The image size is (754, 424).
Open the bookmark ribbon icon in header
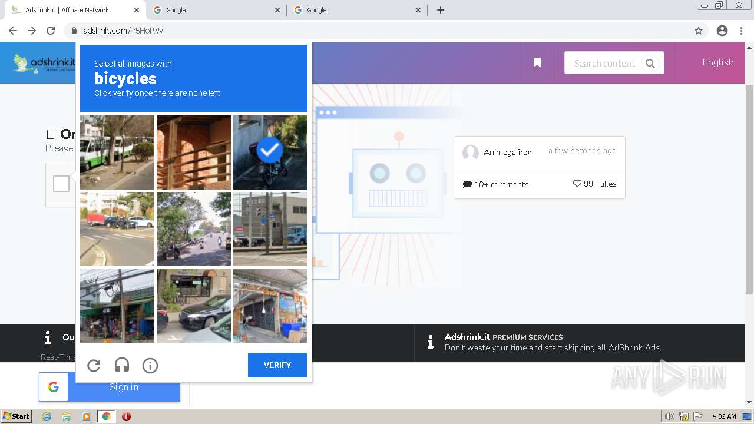pos(537,62)
